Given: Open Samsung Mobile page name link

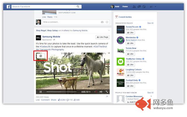Looking at the screenshot, I should pos(51,37).
